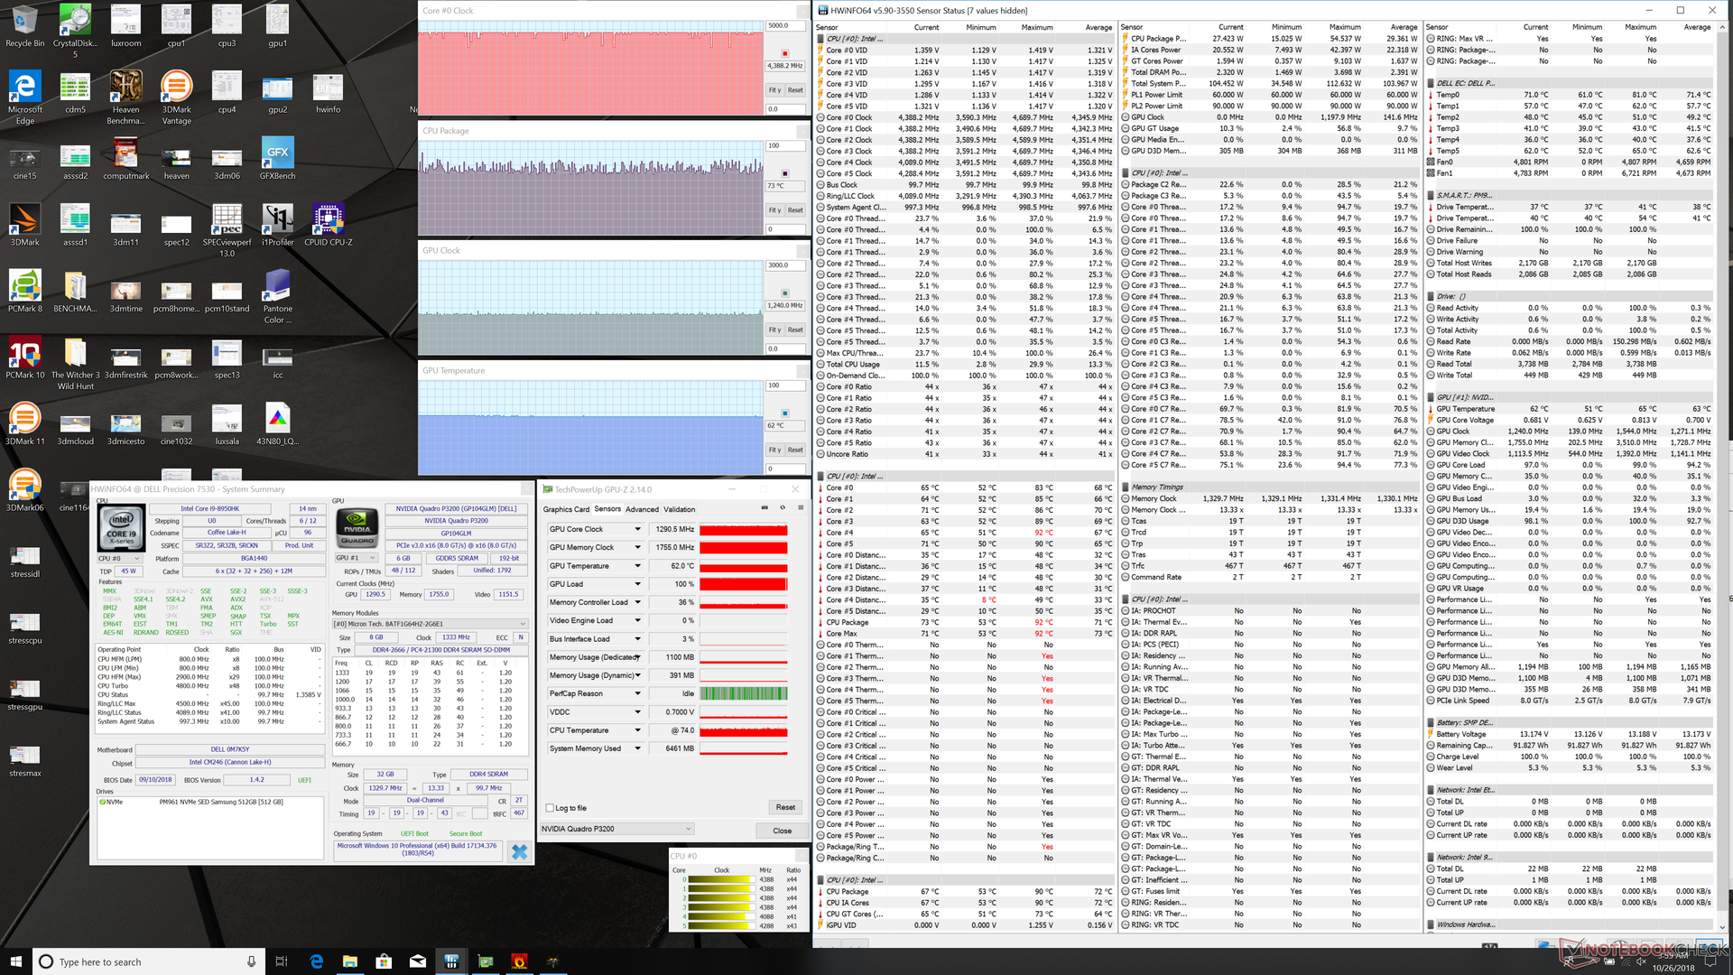Image resolution: width=1733 pixels, height=975 pixels.
Task: Click GPU-Z refresh icon
Action: pos(781,508)
